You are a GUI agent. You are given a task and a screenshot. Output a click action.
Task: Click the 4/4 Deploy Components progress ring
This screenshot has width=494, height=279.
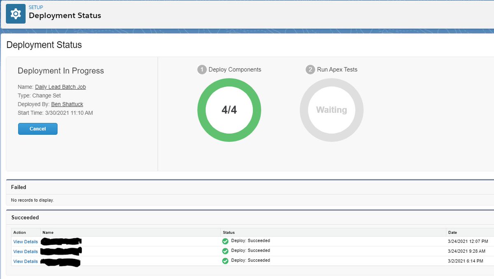pos(229,110)
